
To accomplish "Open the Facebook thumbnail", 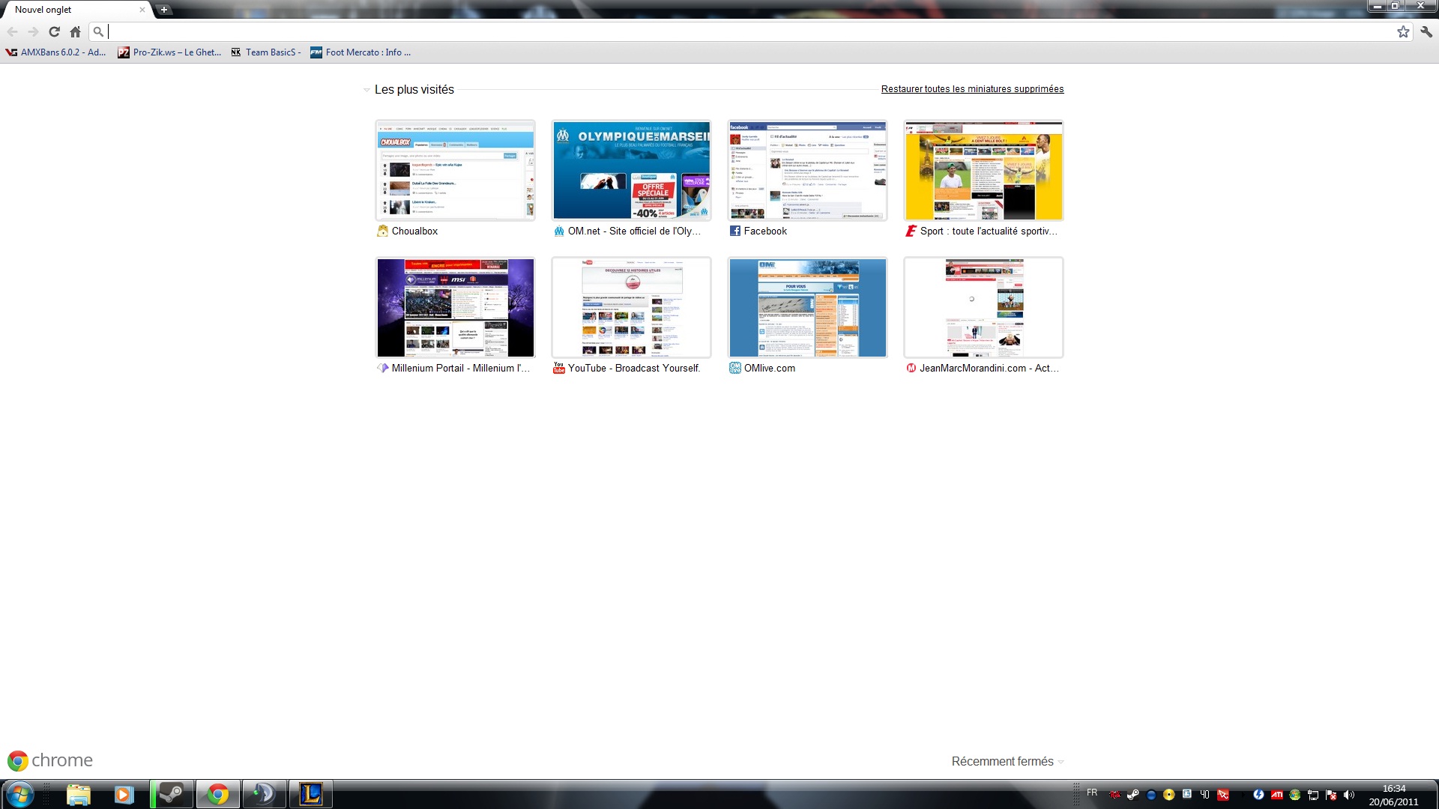I will click(x=807, y=171).
